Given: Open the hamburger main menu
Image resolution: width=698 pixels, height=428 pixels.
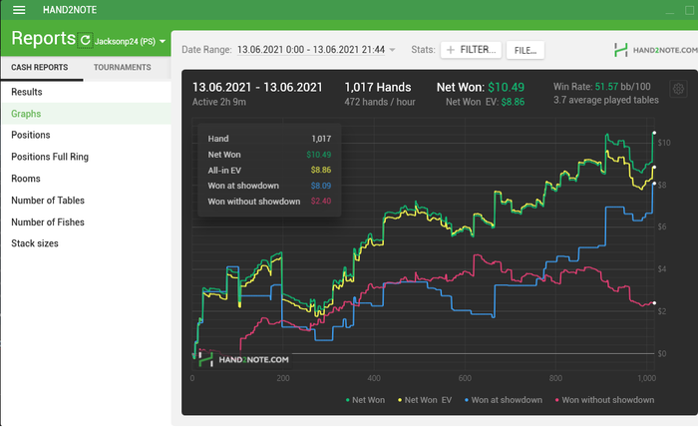Looking at the screenshot, I should (x=19, y=10).
